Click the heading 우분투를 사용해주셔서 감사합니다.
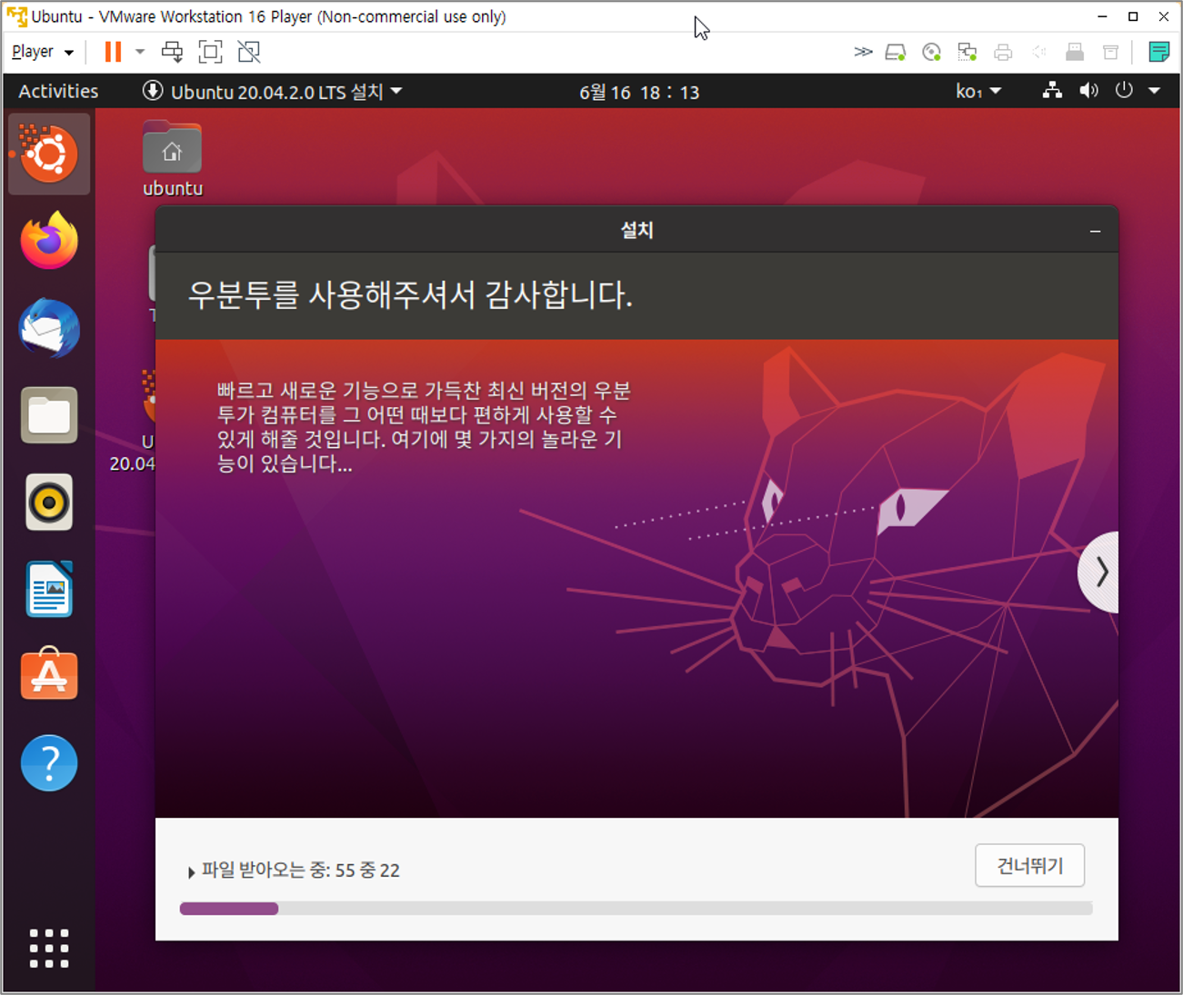This screenshot has width=1183, height=995. point(410,294)
